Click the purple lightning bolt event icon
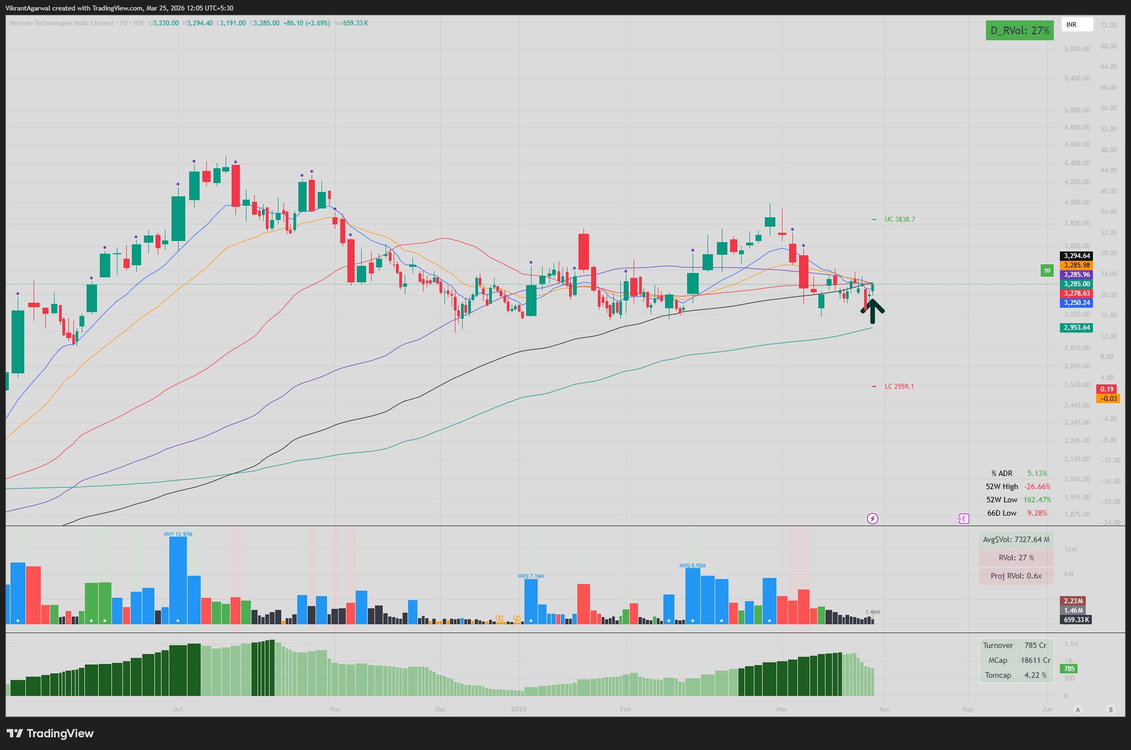The width and height of the screenshot is (1131, 750). coord(872,518)
